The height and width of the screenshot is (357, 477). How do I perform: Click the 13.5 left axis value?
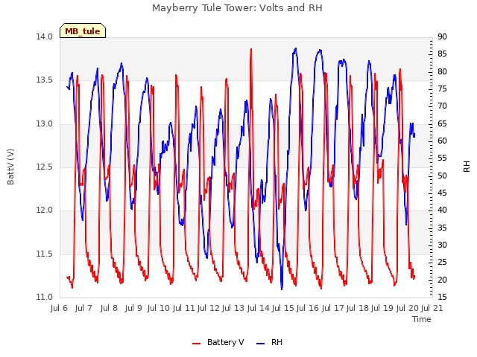pos(45,80)
